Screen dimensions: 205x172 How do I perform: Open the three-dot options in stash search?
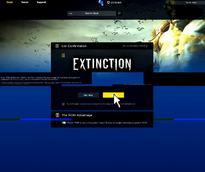70,13
